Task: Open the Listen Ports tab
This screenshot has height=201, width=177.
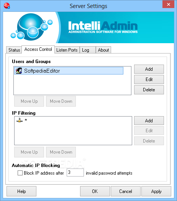Action: tap(67, 50)
